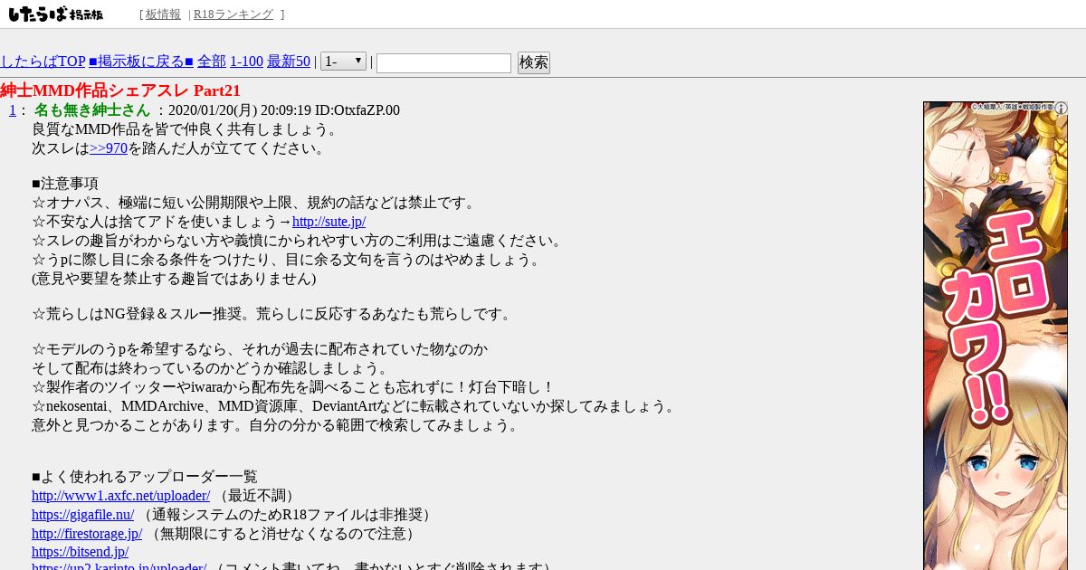Click the 検索 button
Screen dimensions: 1086x570
[x=534, y=62]
